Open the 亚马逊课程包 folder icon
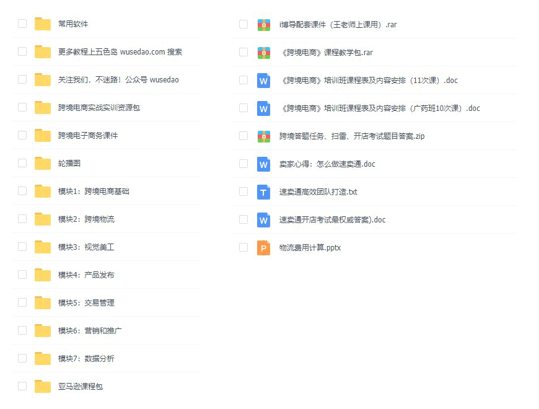Screen dimensions: 539x409 43,386
